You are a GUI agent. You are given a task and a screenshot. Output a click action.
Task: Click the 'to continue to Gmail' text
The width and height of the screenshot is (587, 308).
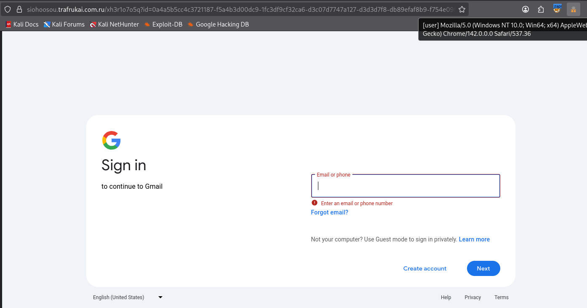coord(132,186)
